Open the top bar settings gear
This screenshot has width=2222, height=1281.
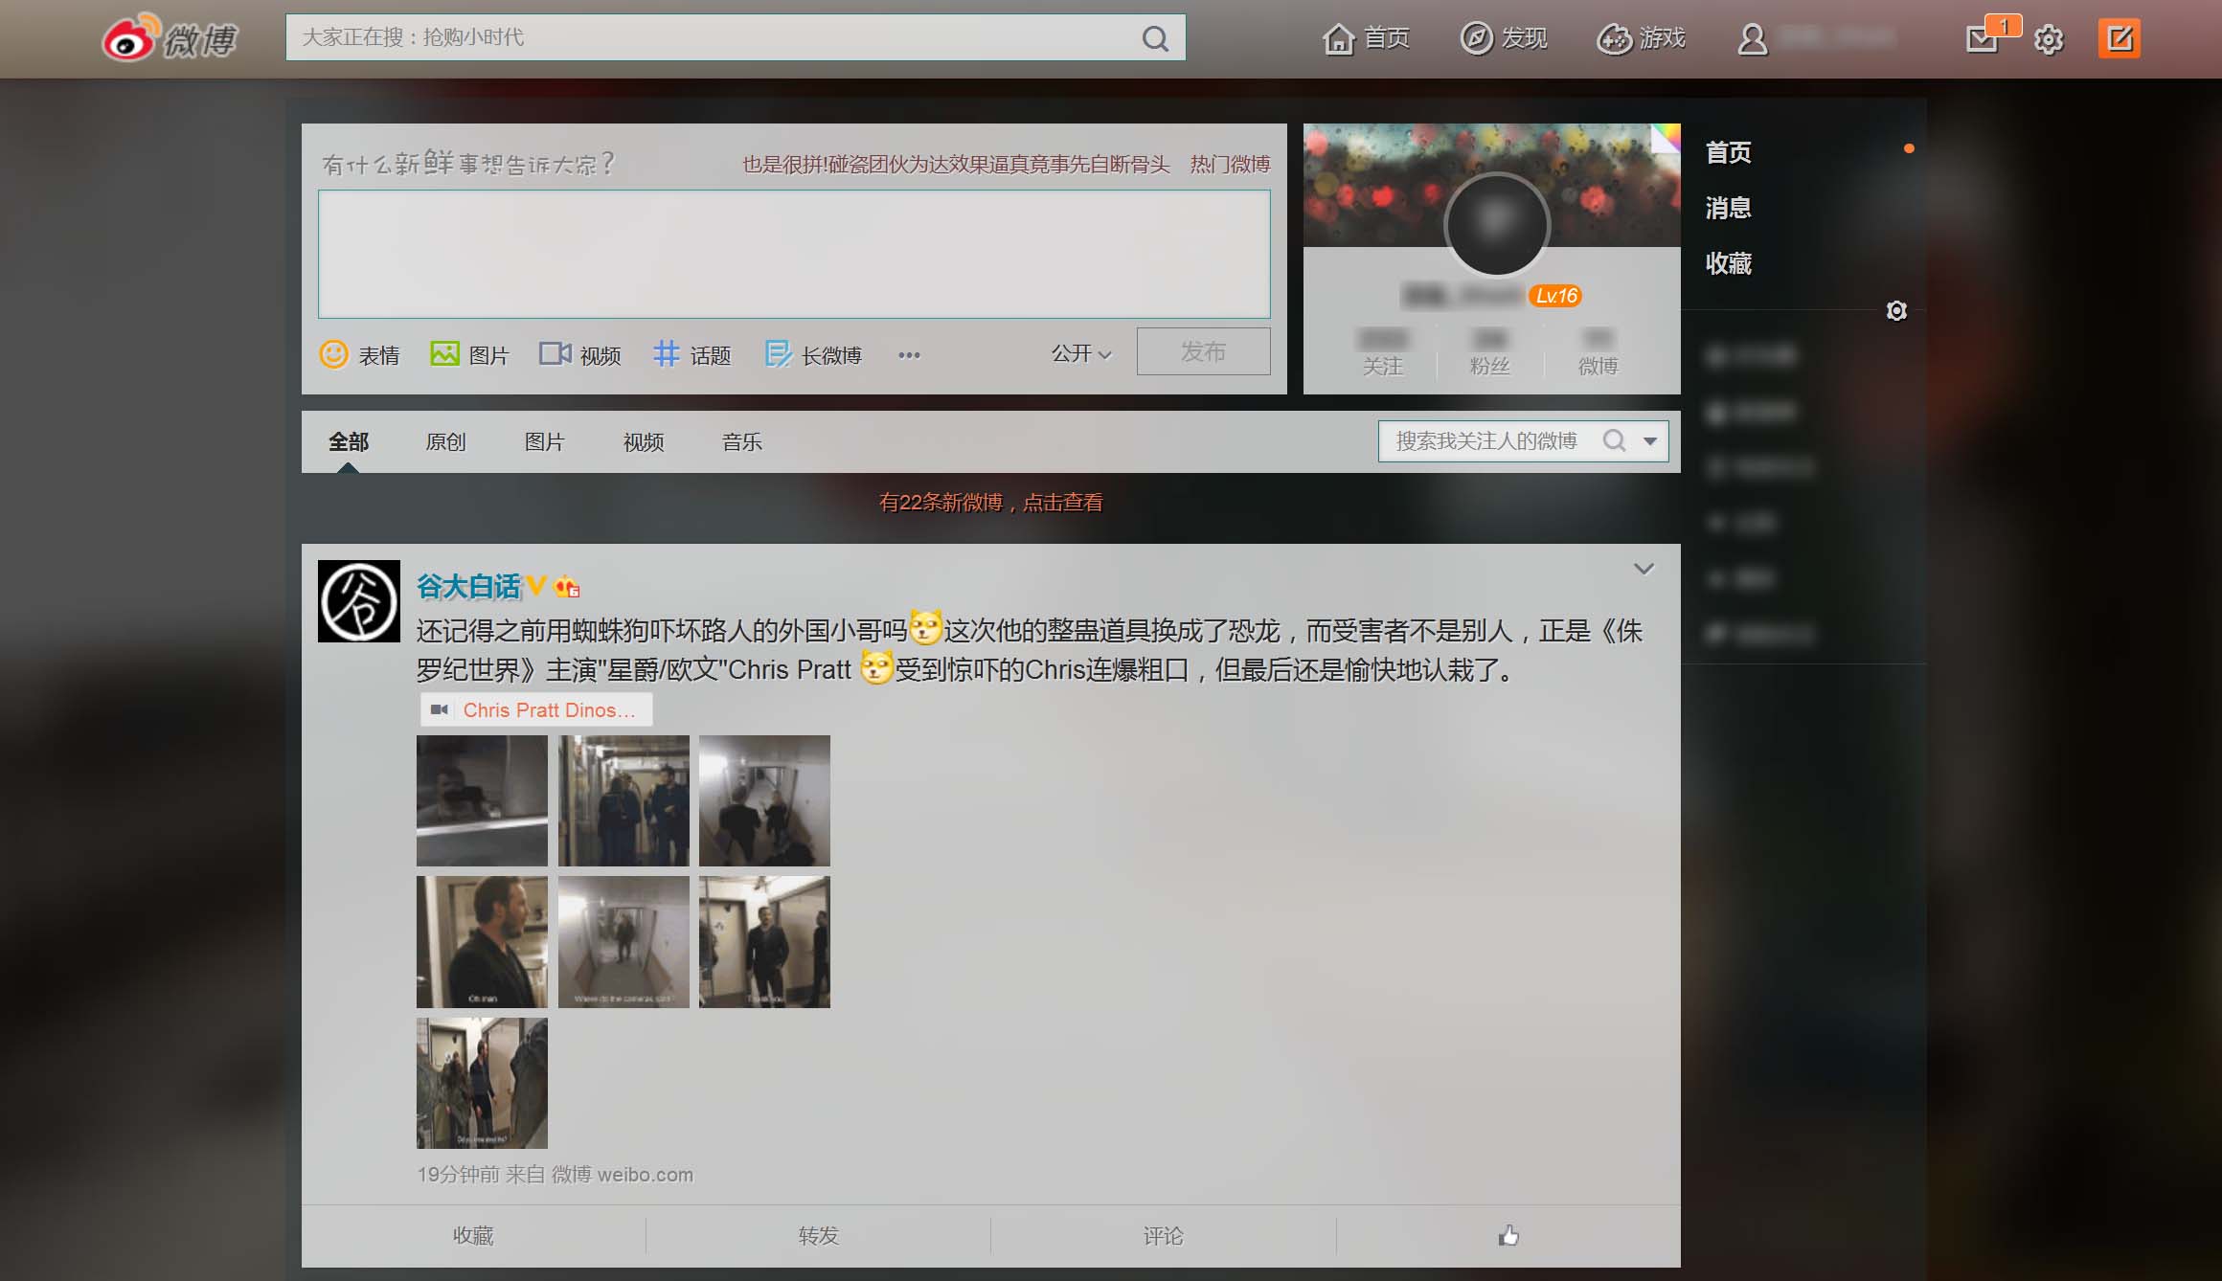[2049, 39]
